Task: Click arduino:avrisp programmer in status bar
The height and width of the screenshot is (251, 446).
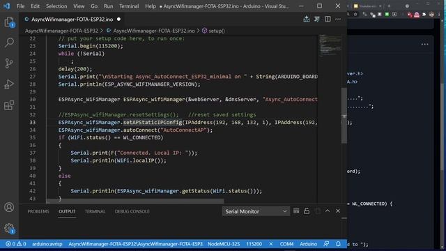Action: [x=47, y=244]
